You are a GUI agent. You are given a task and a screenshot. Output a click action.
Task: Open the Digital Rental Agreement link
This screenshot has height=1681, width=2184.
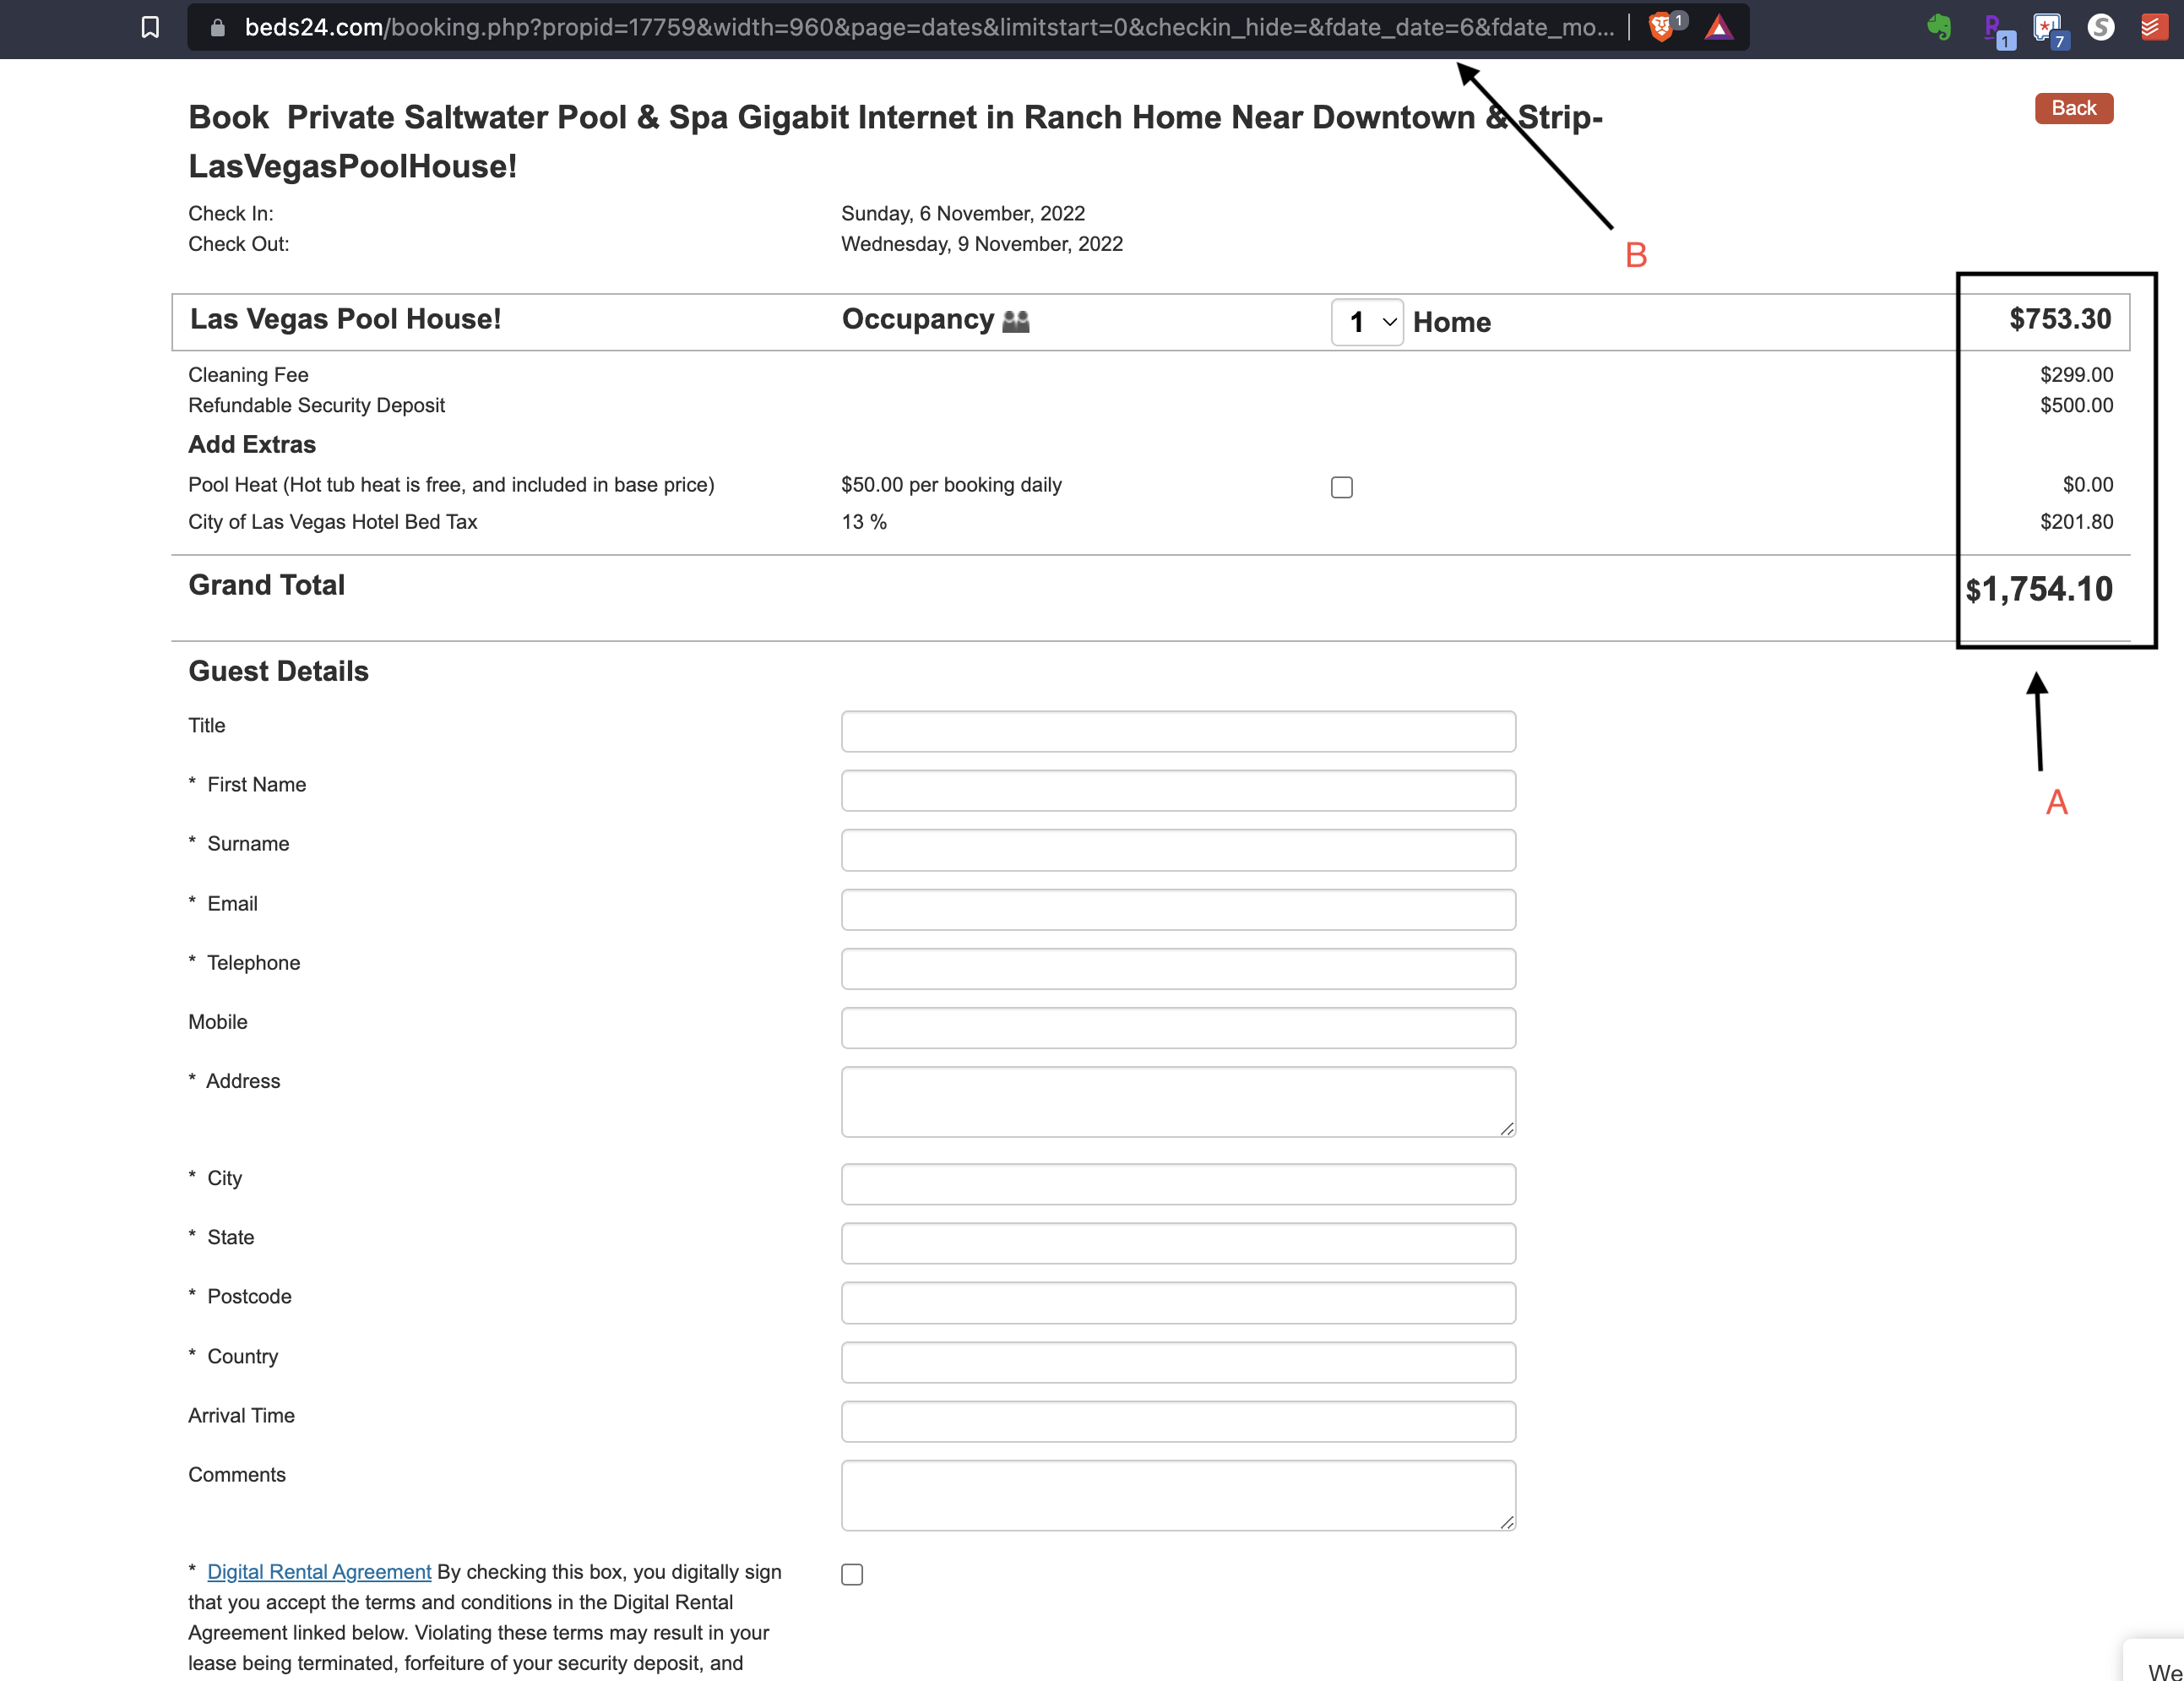pyautogui.click(x=319, y=1571)
